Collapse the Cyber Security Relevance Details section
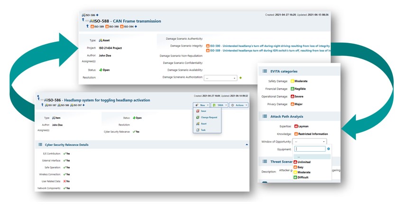Viewport: 409px width, 209px height. coord(247,145)
